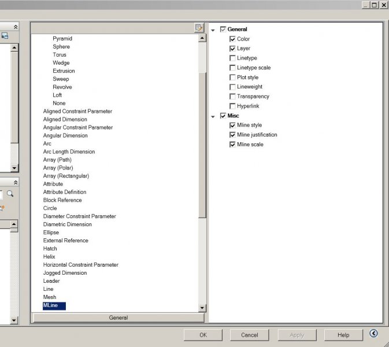The height and width of the screenshot is (347, 389).
Task: Click the upper left panel scroll-down arrow
Action: (x=14, y=168)
